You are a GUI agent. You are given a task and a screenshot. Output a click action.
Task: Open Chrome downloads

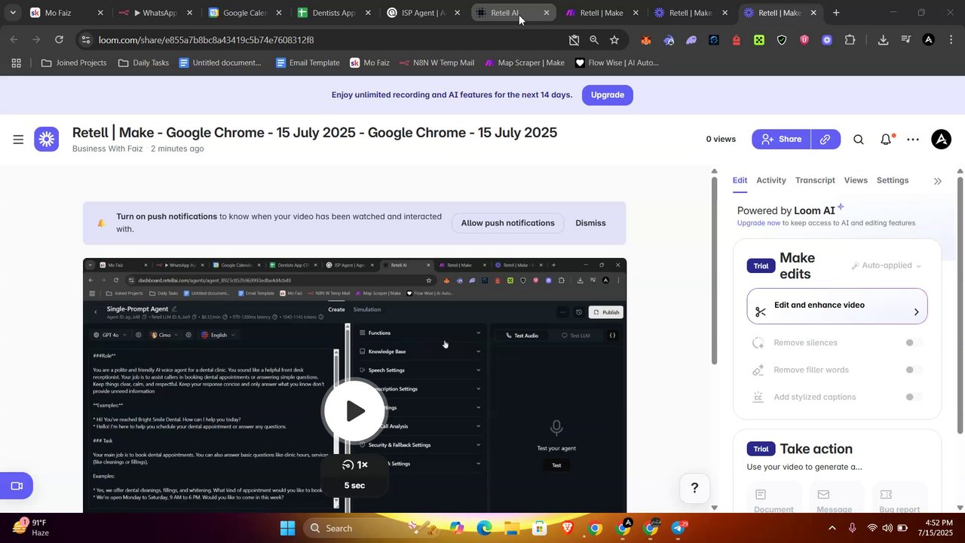[x=883, y=40]
